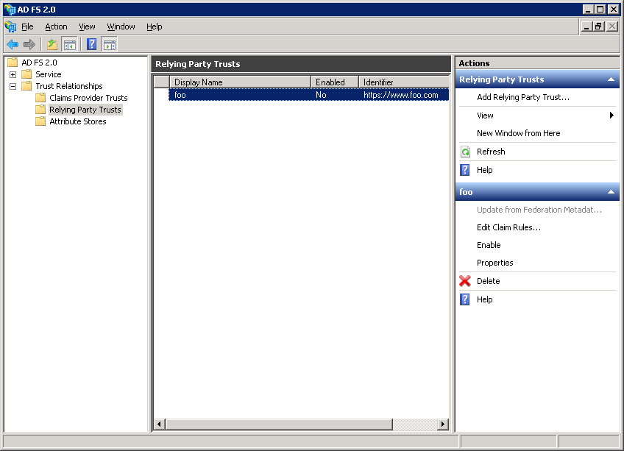Click the red X Delete icon

point(465,281)
